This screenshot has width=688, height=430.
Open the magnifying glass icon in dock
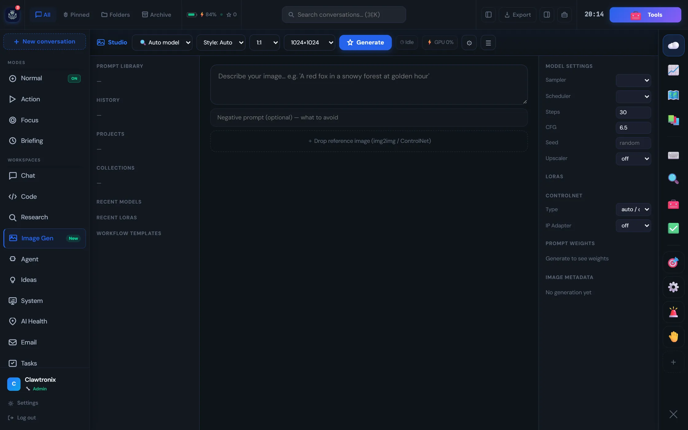point(673,178)
